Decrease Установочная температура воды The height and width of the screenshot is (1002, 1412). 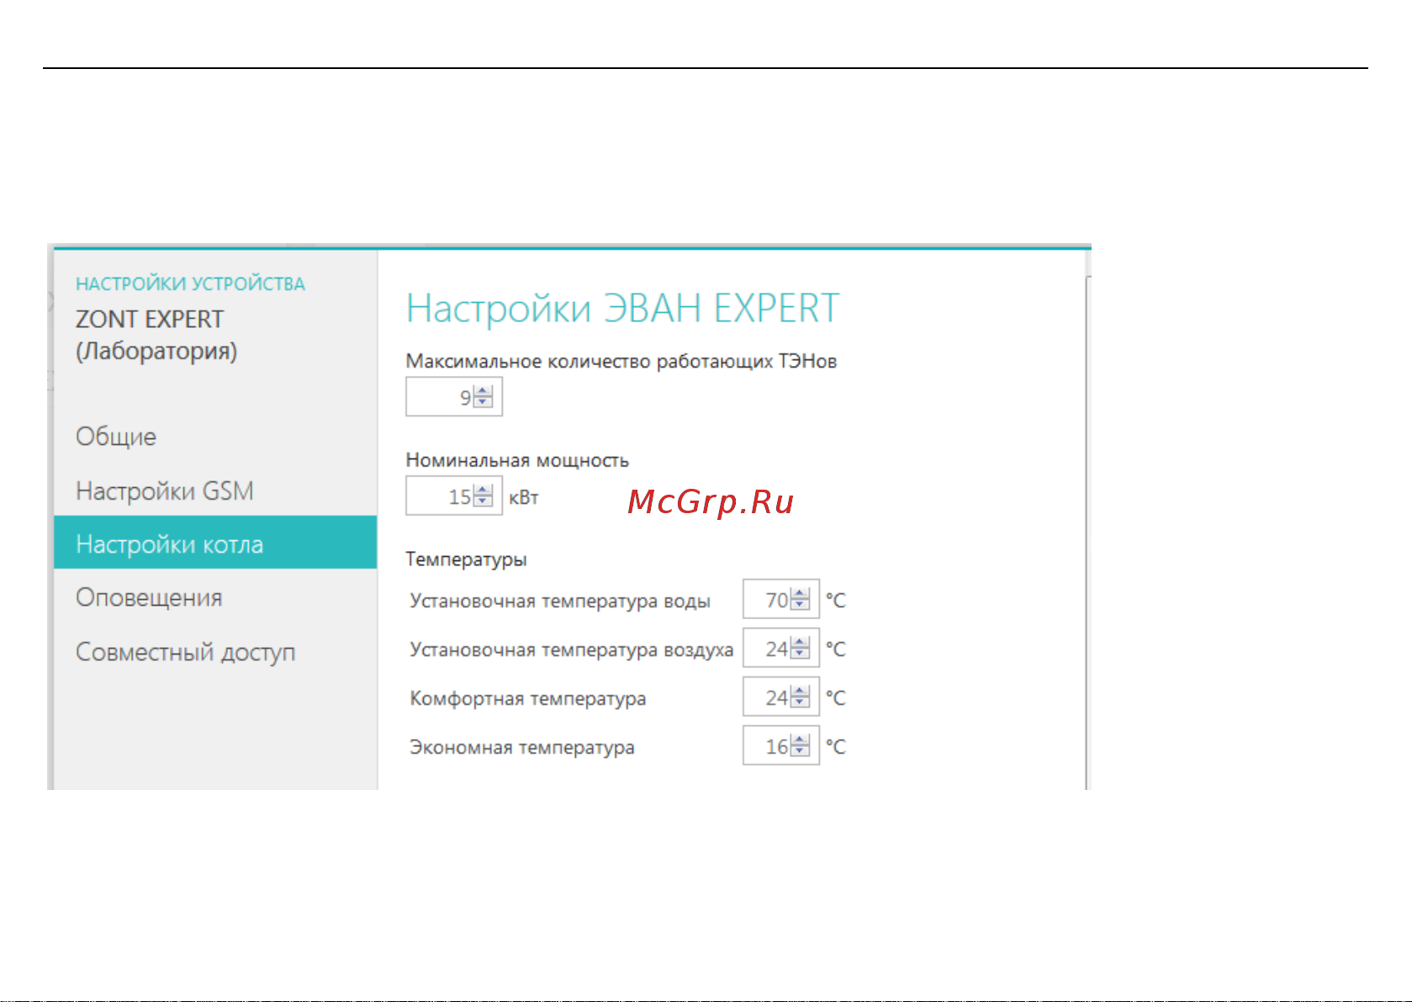(x=800, y=605)
